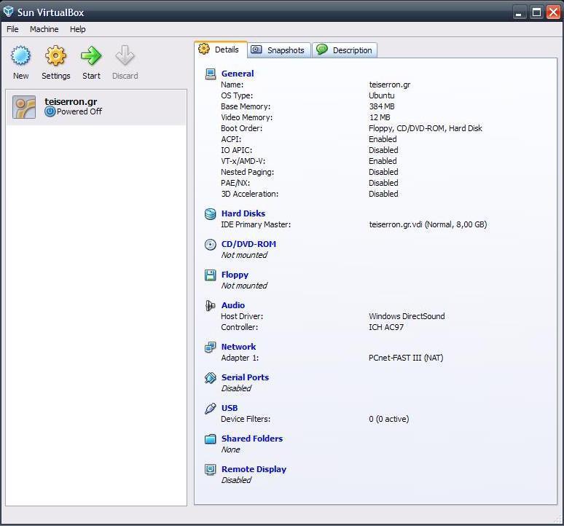Viewport: 564px width, 526px height.
Task: Click the Remote Display monitor icon
Action: click(x=211, y=470)
